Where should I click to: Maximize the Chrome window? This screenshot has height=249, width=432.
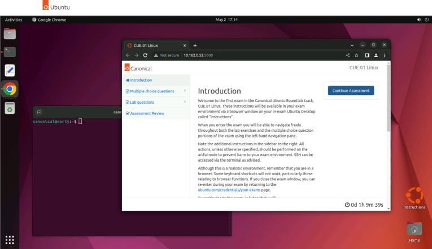[x=373, y=45]
